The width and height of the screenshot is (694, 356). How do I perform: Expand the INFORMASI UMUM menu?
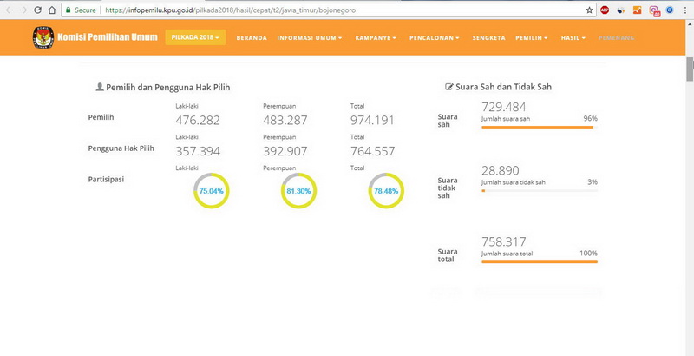tap(310, 38)
